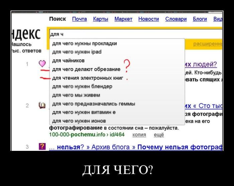Click the "расширенный" advanced search link
Screen dimensions: 234x186
[208, 44]
